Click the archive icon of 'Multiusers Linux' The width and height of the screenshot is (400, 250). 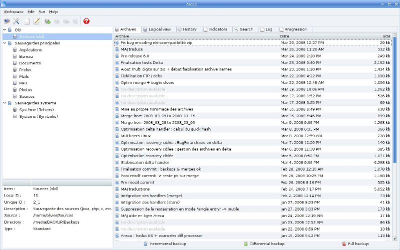click(x=117, y=136)
